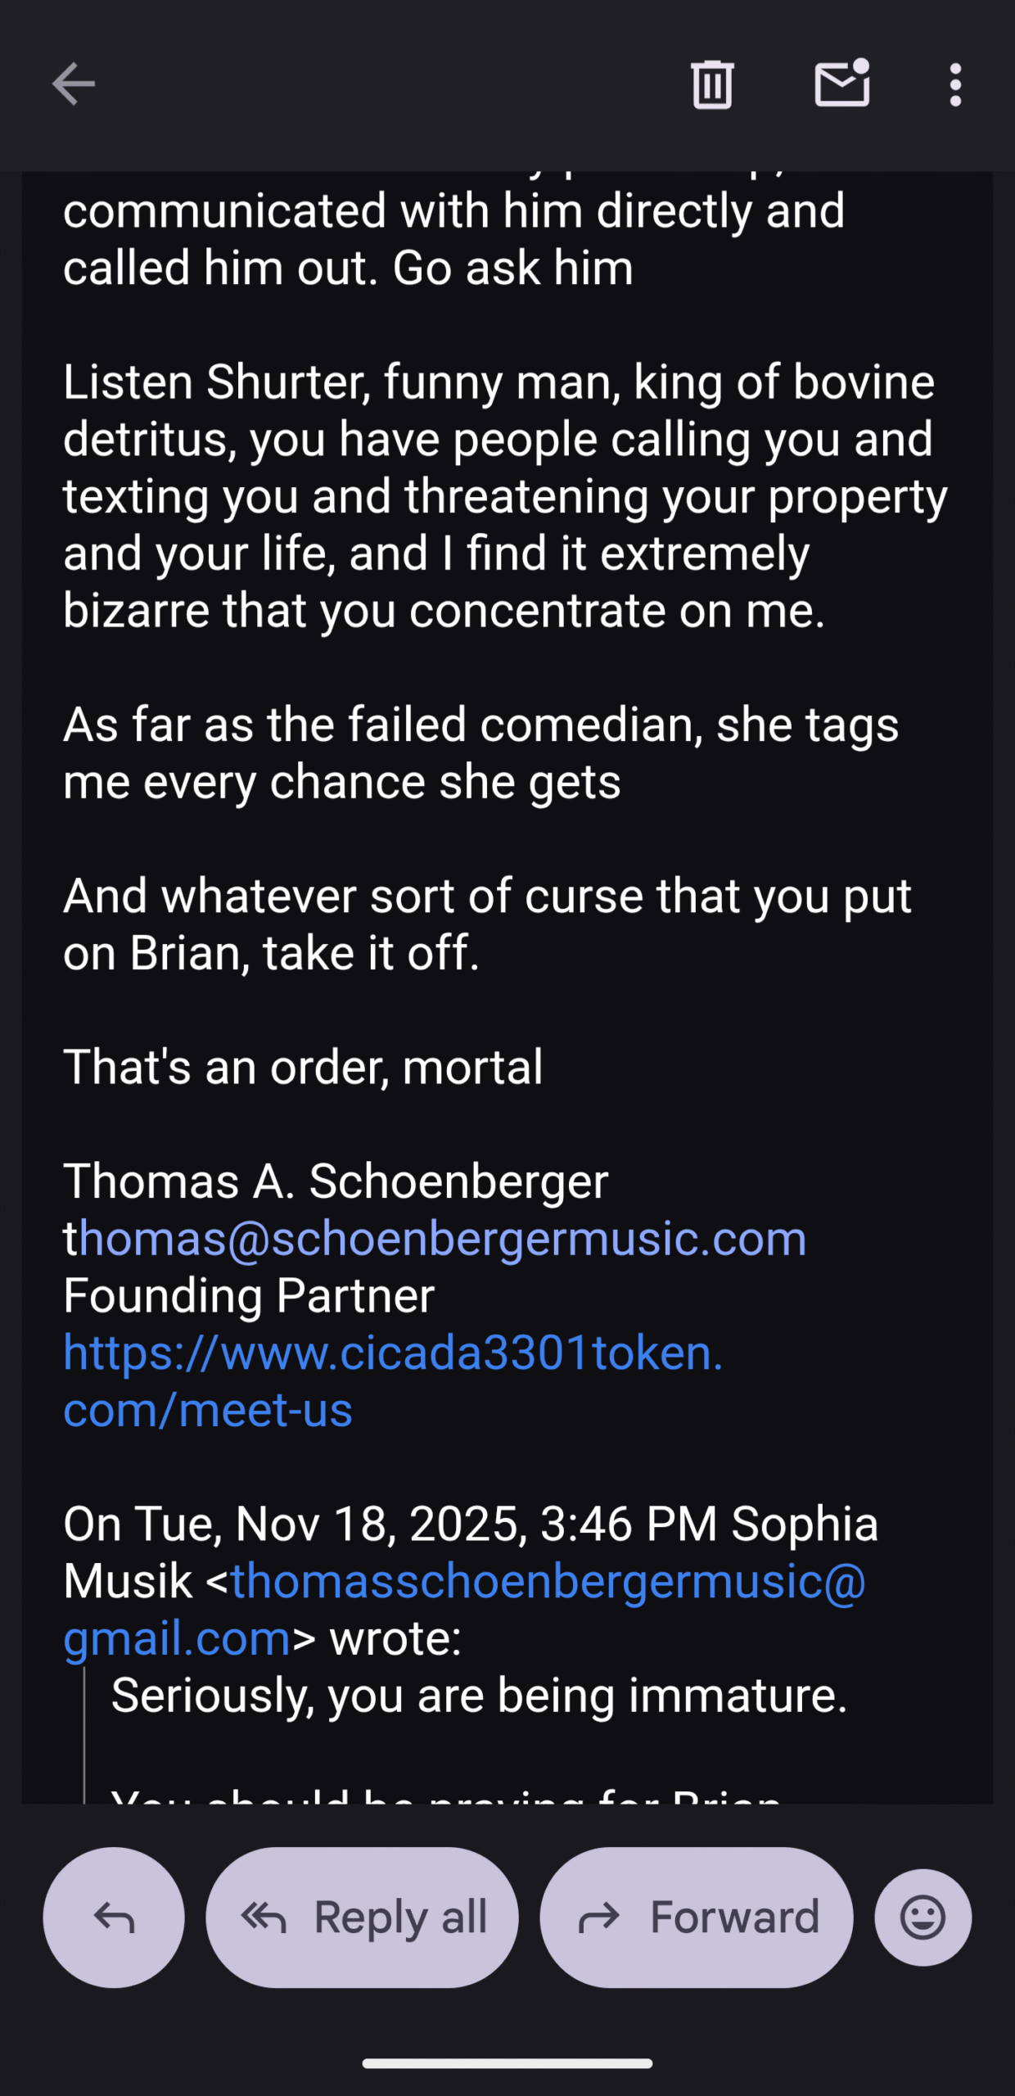Viewport: 1015px width, 2096px height.
Task: Open the thomas@schoenbergermusic.com email link
Action: (x=442, y=1238)
